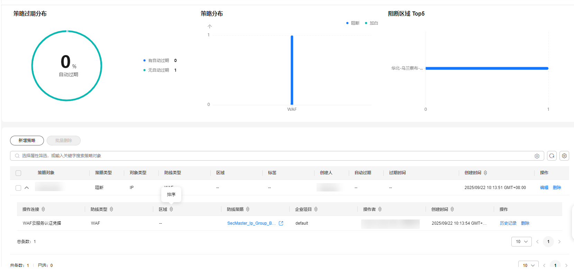
Task: Click the refresh icon beside search bar
Action: coord(552,156)
